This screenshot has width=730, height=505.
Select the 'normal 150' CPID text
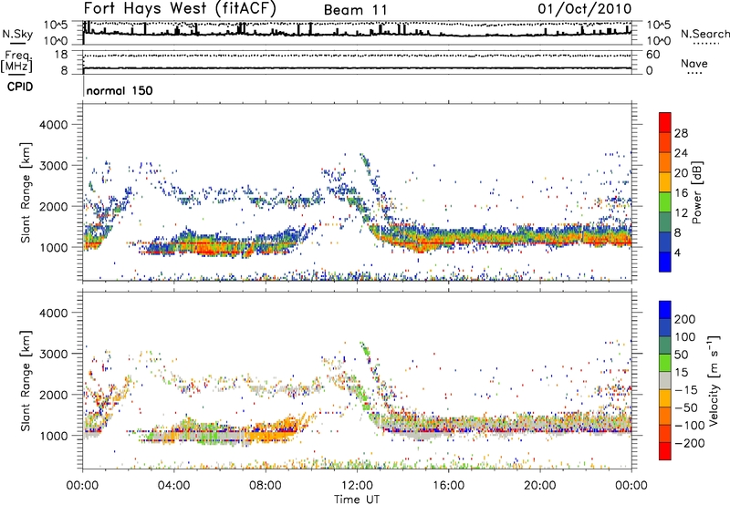tap(120, 90)
